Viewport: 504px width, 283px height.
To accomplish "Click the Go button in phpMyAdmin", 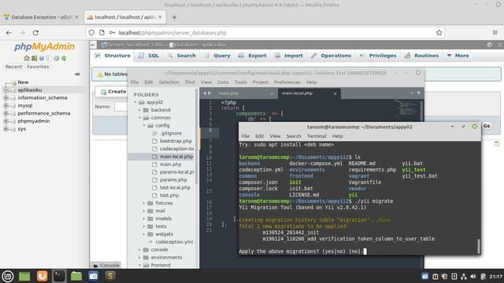I will pos(487,126).
